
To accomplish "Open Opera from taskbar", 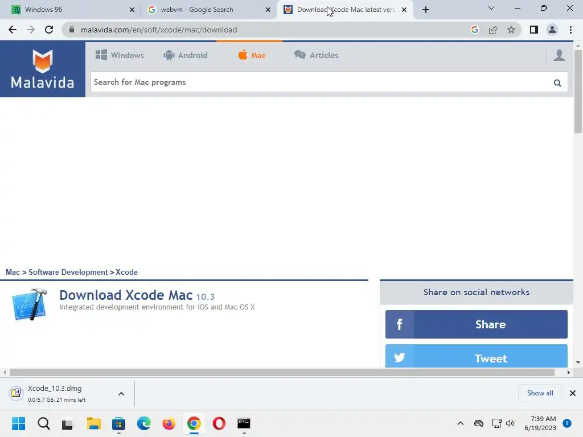I will click(219, 423).
